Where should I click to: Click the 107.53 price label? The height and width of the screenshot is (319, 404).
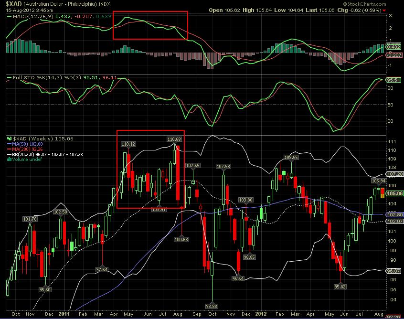223,167
